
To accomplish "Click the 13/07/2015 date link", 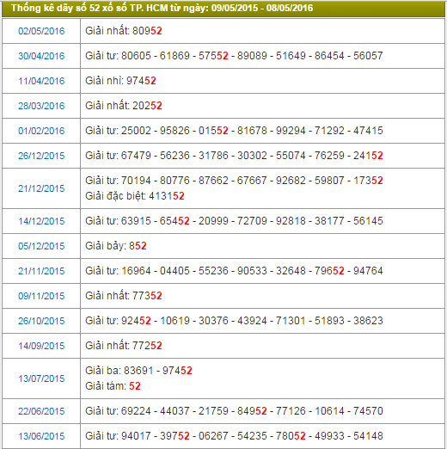I will pos(41,378).
